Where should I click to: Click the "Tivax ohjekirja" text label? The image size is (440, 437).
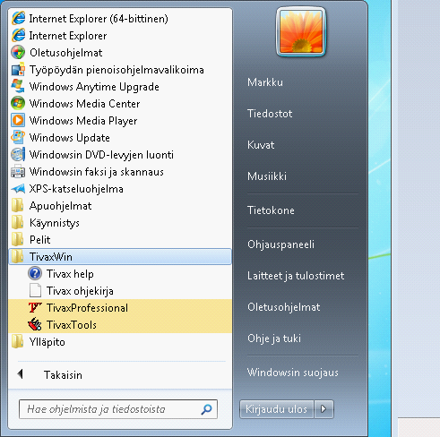pos(80,291)
